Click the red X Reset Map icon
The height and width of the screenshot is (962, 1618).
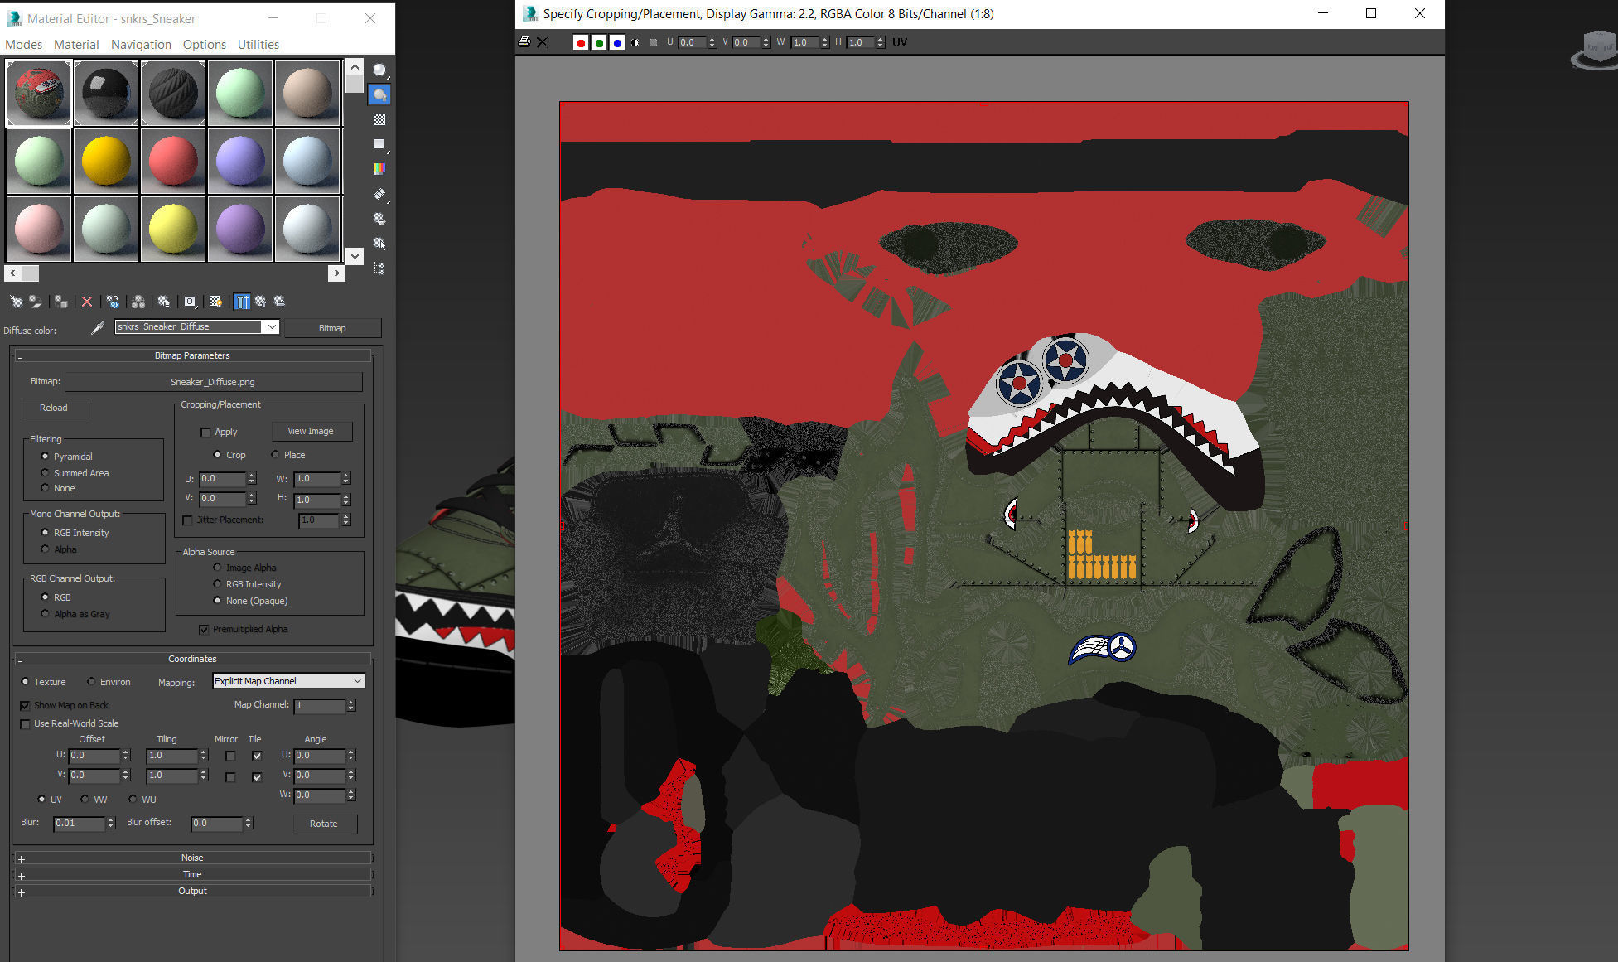pyautogui.click(x=87, y=302)
